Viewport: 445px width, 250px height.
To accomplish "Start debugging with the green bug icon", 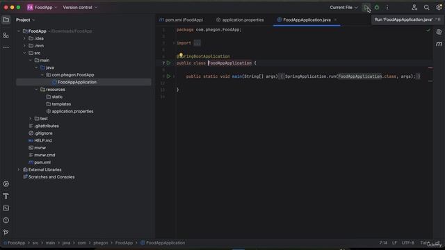I will coord(377,8).
